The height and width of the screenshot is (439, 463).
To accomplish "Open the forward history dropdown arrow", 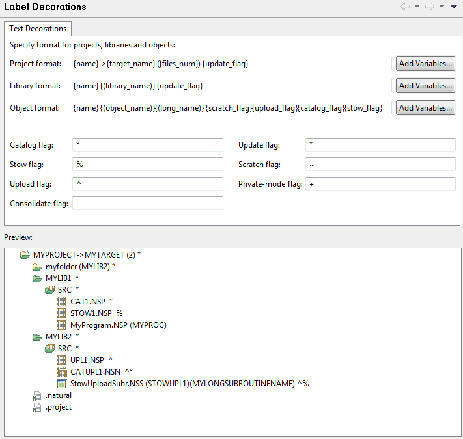I will (x=442, y=7).
